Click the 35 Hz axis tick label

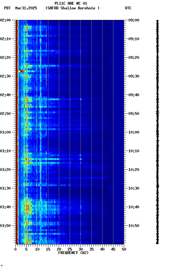point(91,249)
